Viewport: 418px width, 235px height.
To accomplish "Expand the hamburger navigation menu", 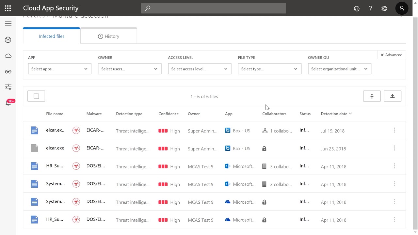I will (8, 23).
